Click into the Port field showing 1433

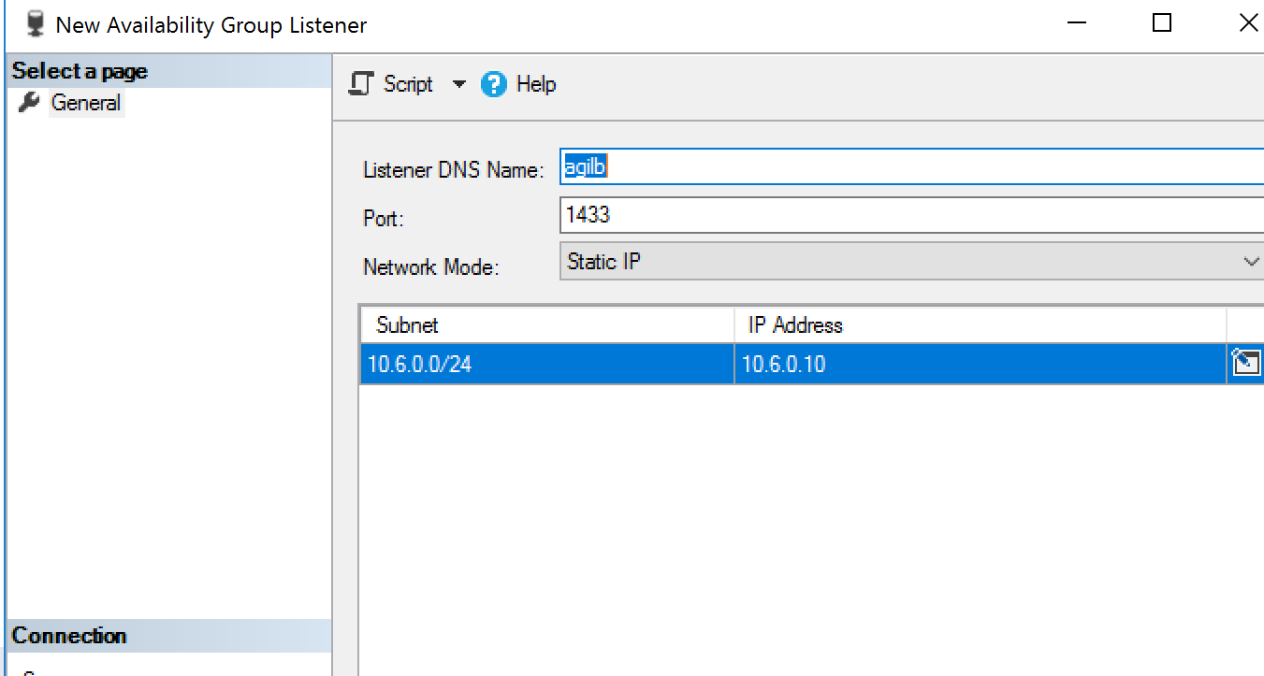(x=912, y=215)
